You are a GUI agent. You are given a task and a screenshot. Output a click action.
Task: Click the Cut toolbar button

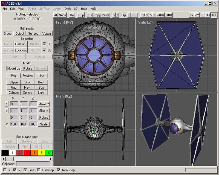(90, 15)
